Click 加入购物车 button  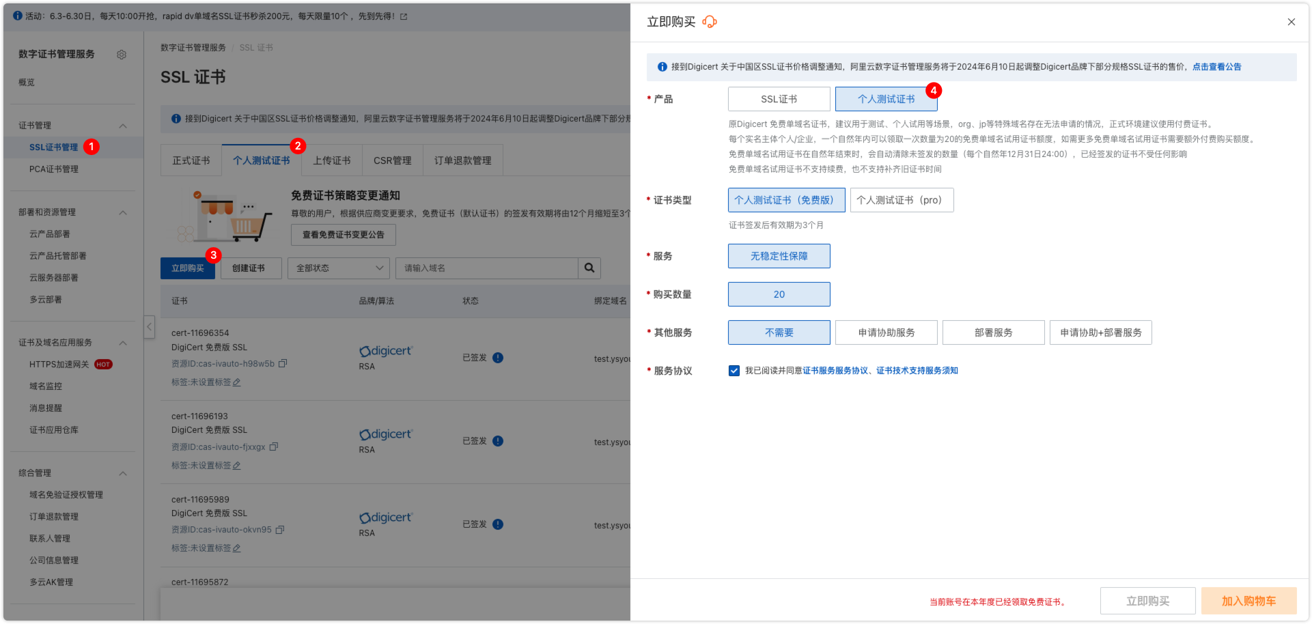[1249, 601]
